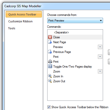110x110 pixels.
Task: Expand the Zoom row dropdown arrow
Action: point(100,71)
